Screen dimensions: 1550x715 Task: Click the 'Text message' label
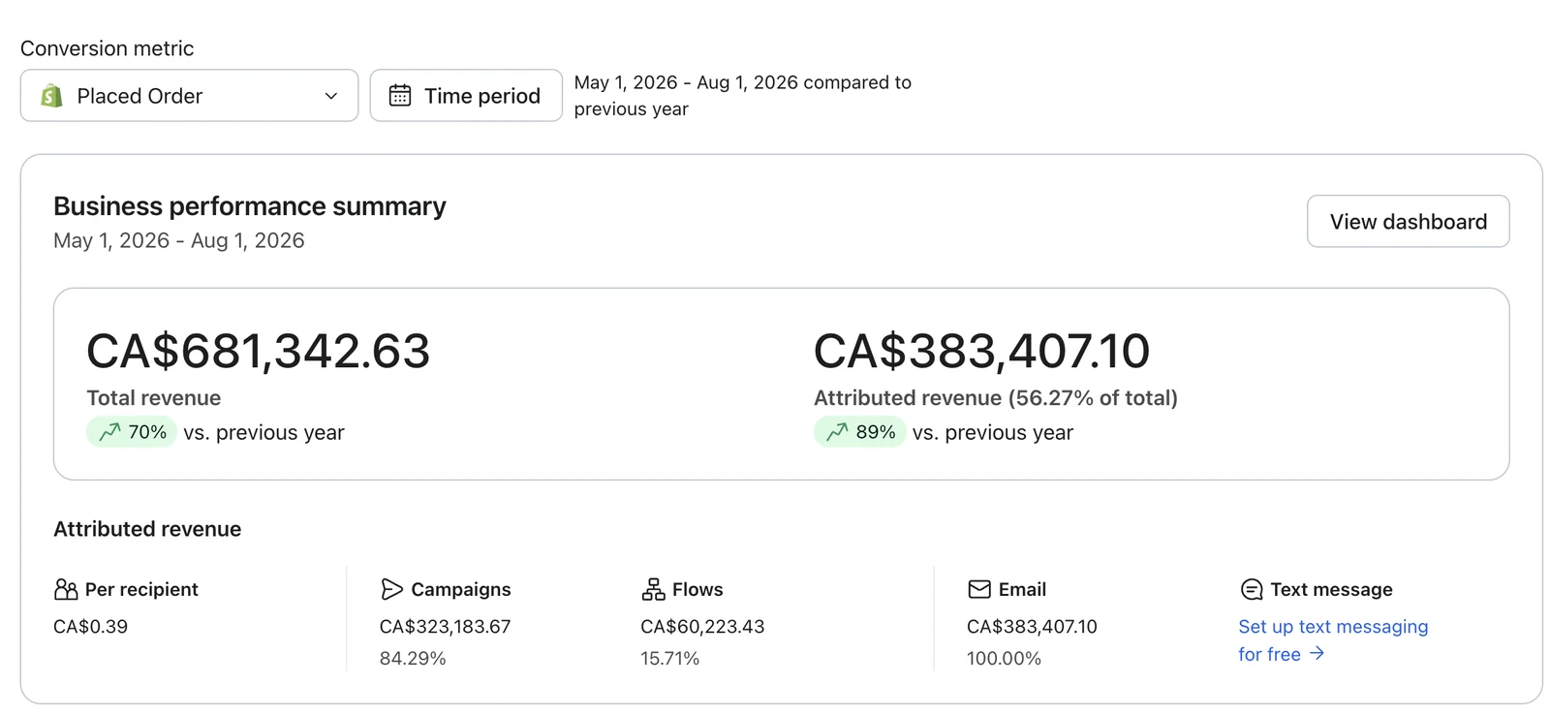[x=1331, y=589]
